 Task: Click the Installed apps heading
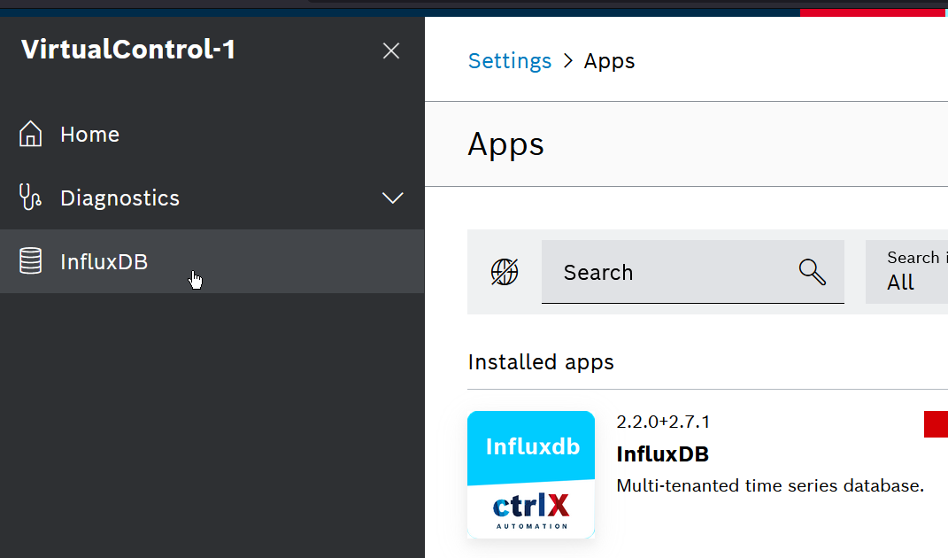coord(541,362)
